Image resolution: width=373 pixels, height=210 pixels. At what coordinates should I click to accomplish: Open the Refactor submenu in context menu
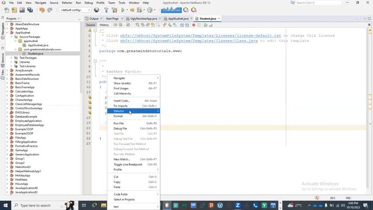pos(133,111)
